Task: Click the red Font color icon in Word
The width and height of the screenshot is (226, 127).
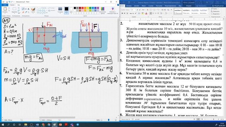Action: (146, 13)
